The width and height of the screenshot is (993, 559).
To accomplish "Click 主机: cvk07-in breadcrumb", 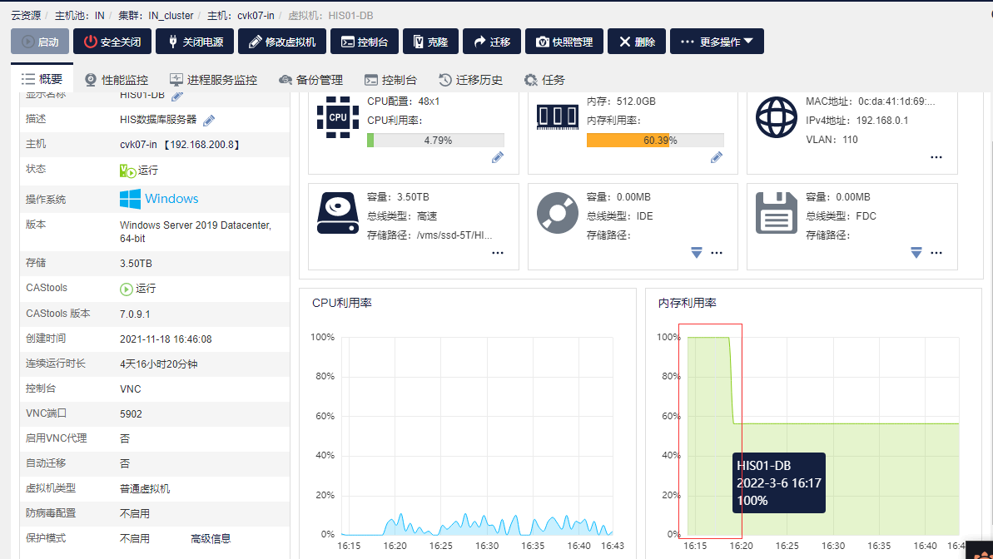I will 241,15.
